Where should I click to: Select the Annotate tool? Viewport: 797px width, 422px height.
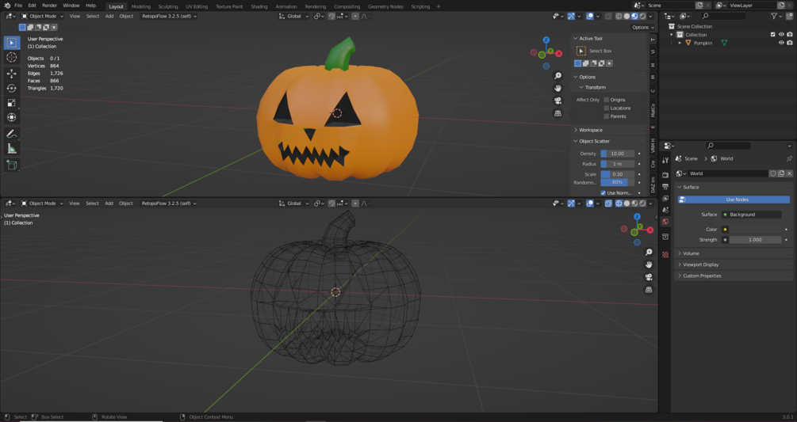point(11,134)
